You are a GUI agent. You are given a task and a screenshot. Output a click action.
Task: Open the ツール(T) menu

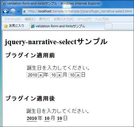click(84, 19)
